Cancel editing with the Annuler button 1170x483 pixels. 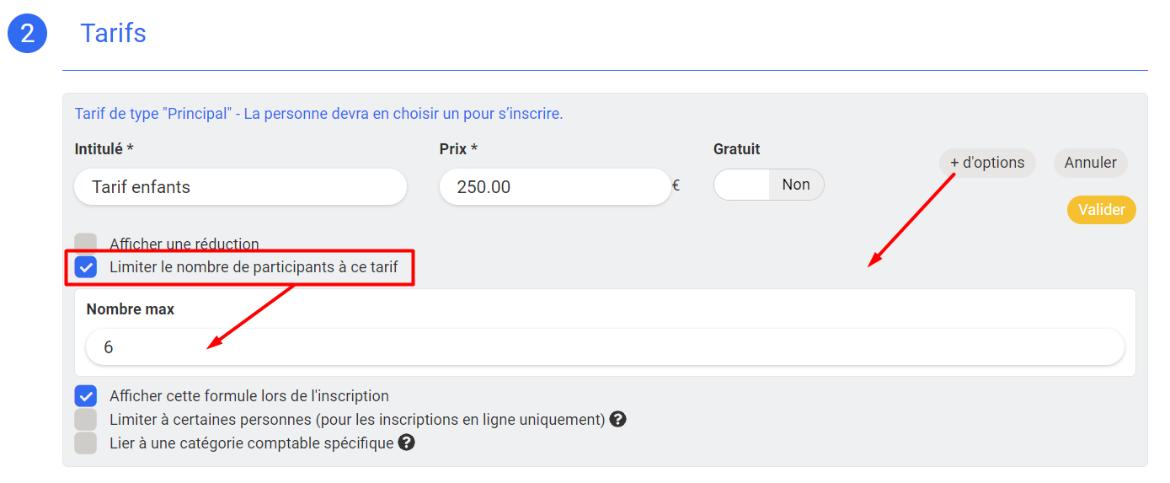click(x=1091, y=163)
